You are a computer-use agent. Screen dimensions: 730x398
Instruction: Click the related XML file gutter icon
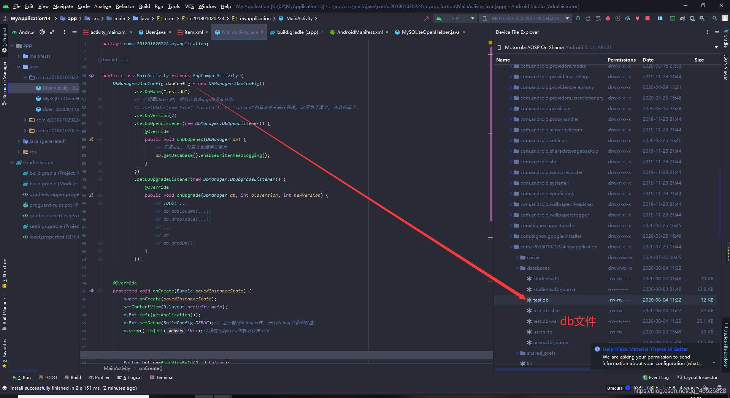click(x=92, y=76)
